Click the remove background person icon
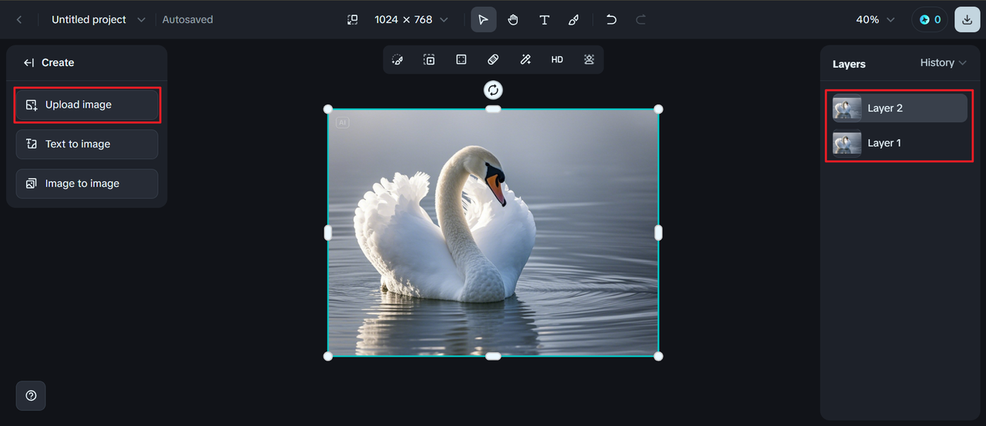The width and height of the screenshot is (986, 426). pos(589,60)
